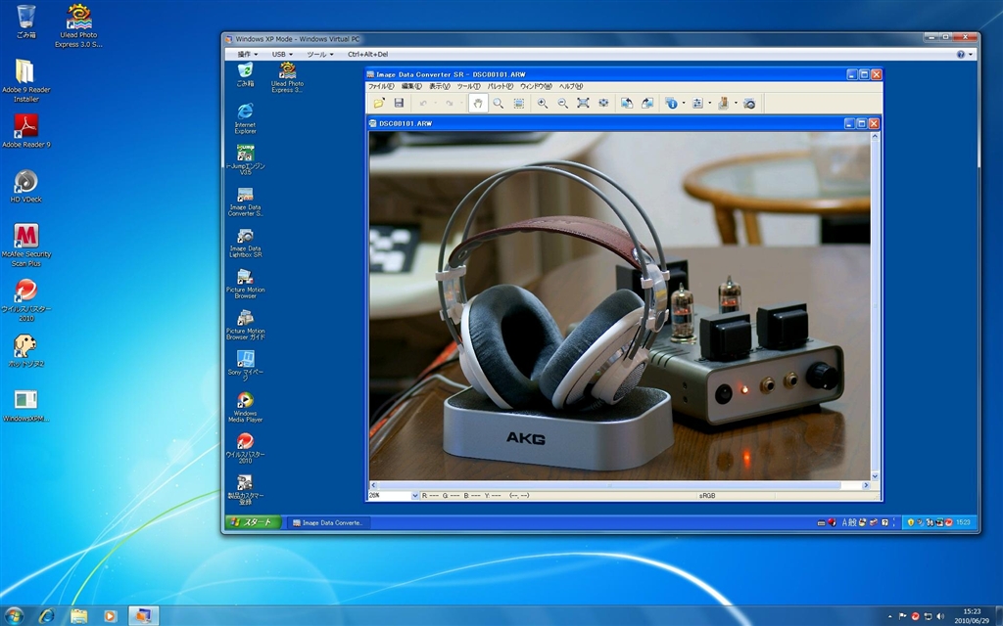Open the USB menu in Virtual PC

(x=282, y=55)
